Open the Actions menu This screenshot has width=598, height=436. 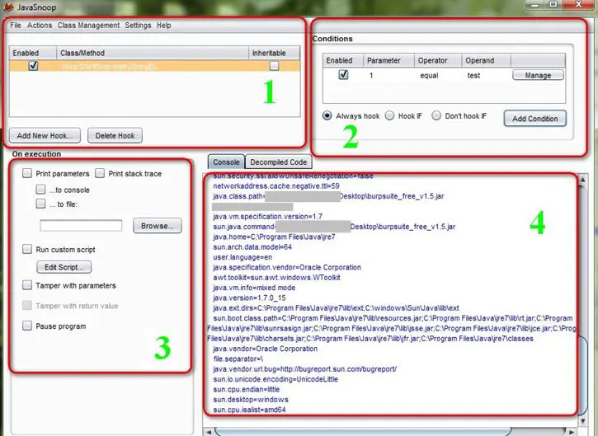coord(40,26)
